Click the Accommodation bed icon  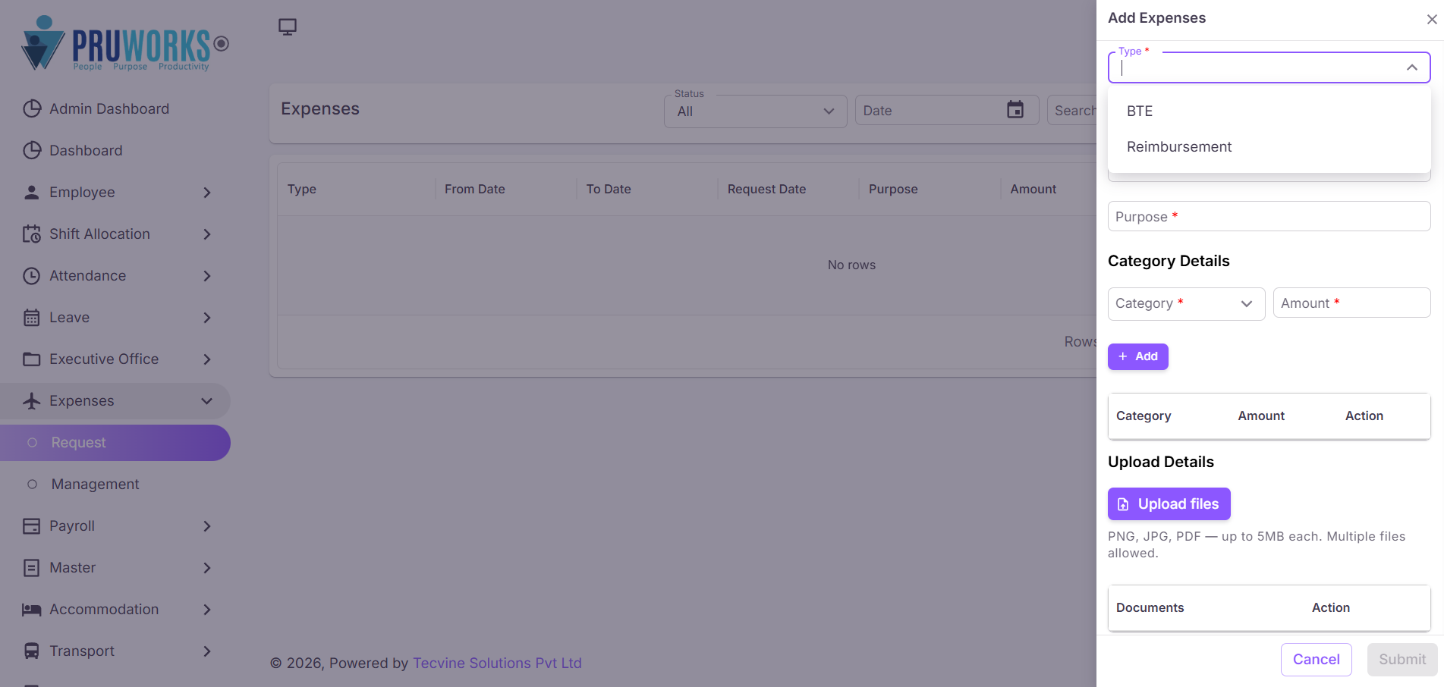coord(32,609)
